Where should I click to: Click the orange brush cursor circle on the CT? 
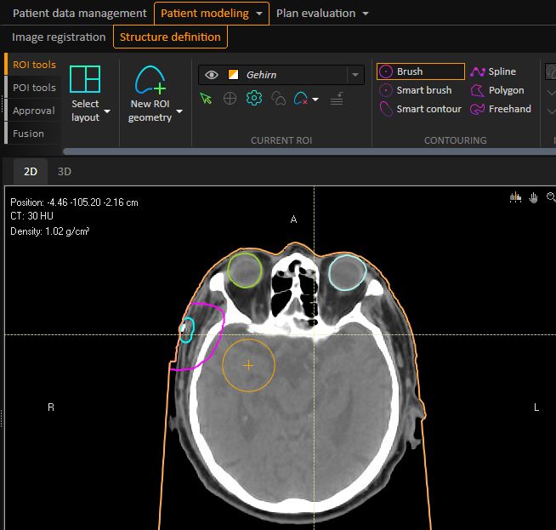click(x=248, y=365)
